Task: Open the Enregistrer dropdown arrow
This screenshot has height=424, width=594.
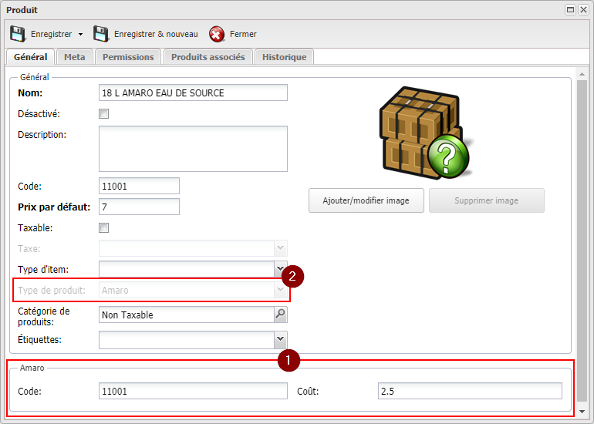Action: coord(80,35)
